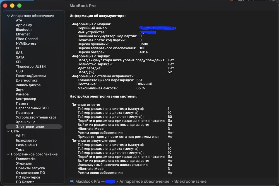Screen dimensions: 279x186
Task: Click the Состояние value Обычный
Action: click(x=144, y=84)
